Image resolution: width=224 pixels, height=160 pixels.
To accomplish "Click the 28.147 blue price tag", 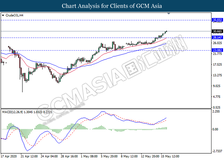I will [217, 37].
